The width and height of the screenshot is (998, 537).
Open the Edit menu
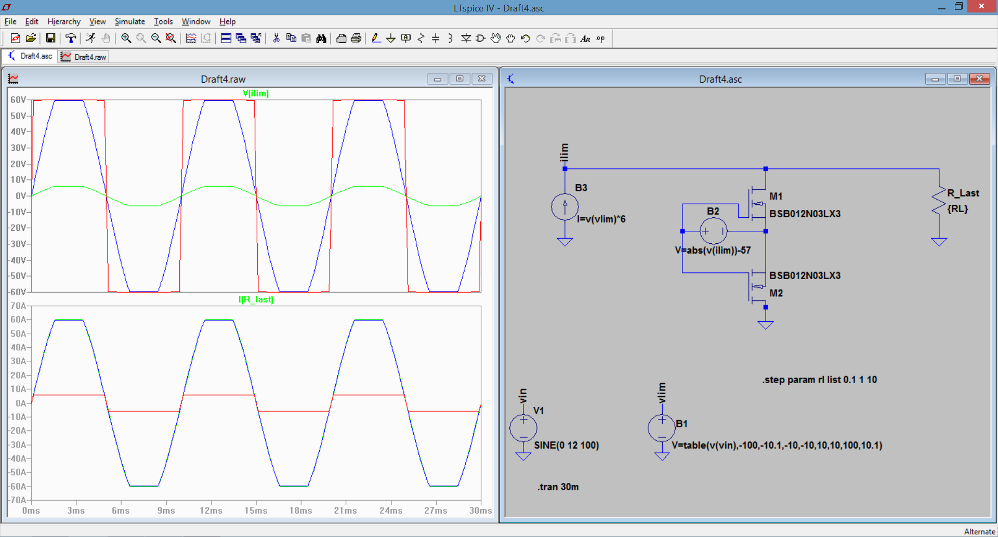(x=32, y=21)
